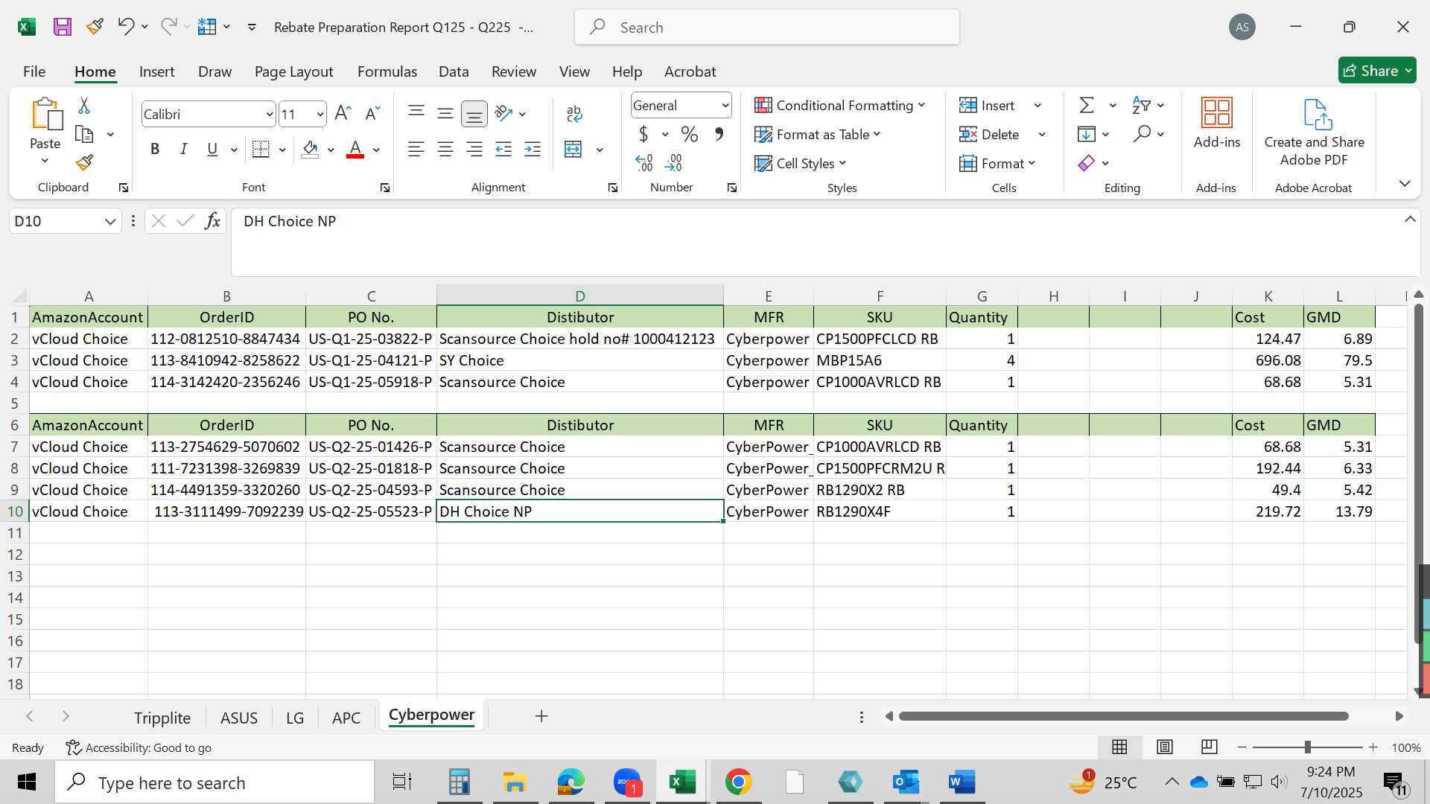Switch to Page Layout view in status bar

click(1165, 747)
